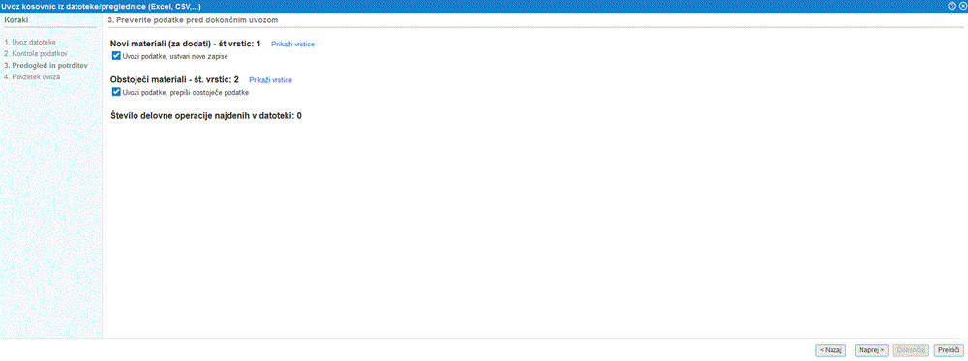The width and height of the screenshot is (968, 361).
Task: Click the 'Naprej >' button
Action: pos(871,350)
